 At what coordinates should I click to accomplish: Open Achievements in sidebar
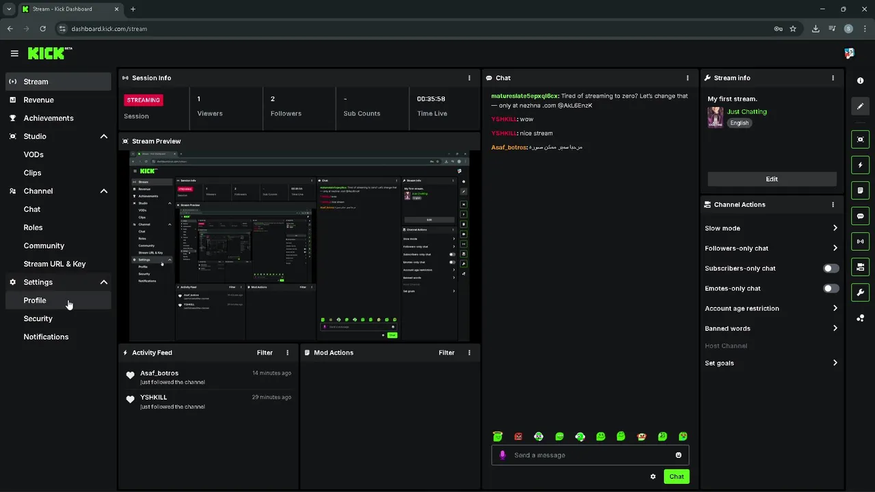[x=58, y=118]
